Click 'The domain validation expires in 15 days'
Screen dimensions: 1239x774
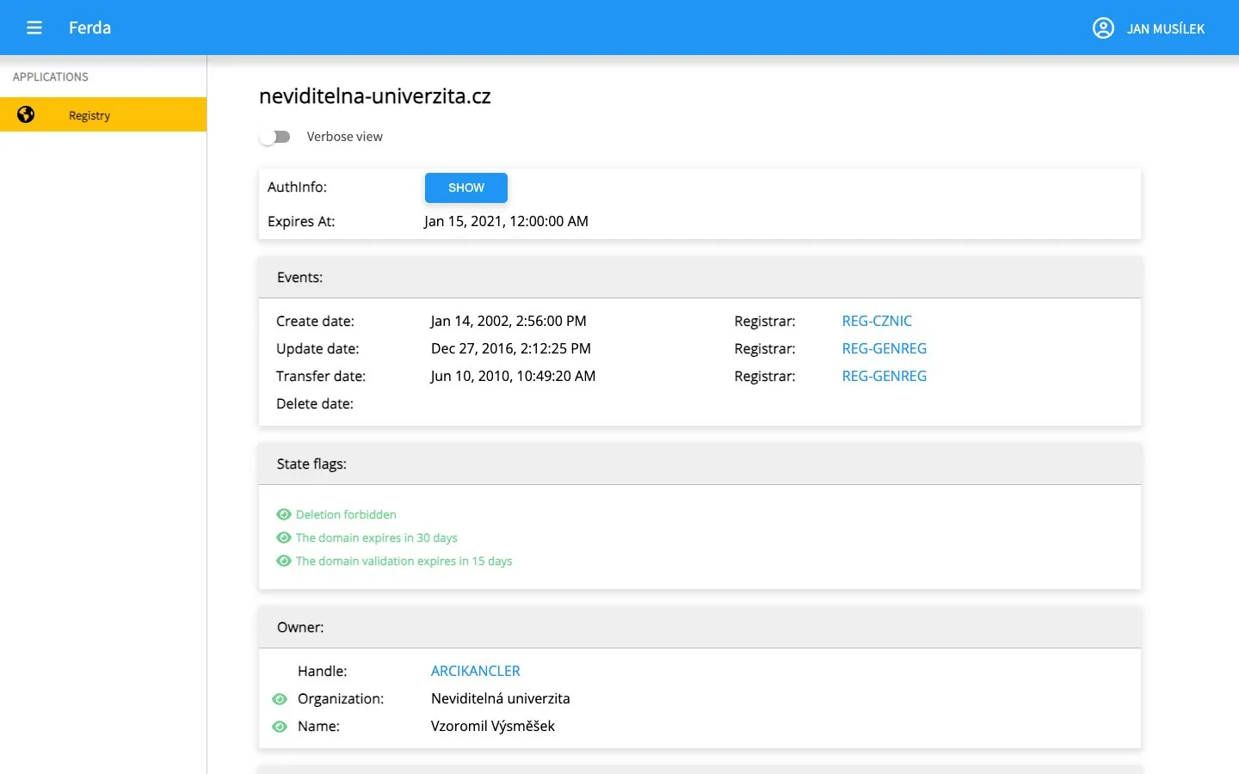[404, 561]
